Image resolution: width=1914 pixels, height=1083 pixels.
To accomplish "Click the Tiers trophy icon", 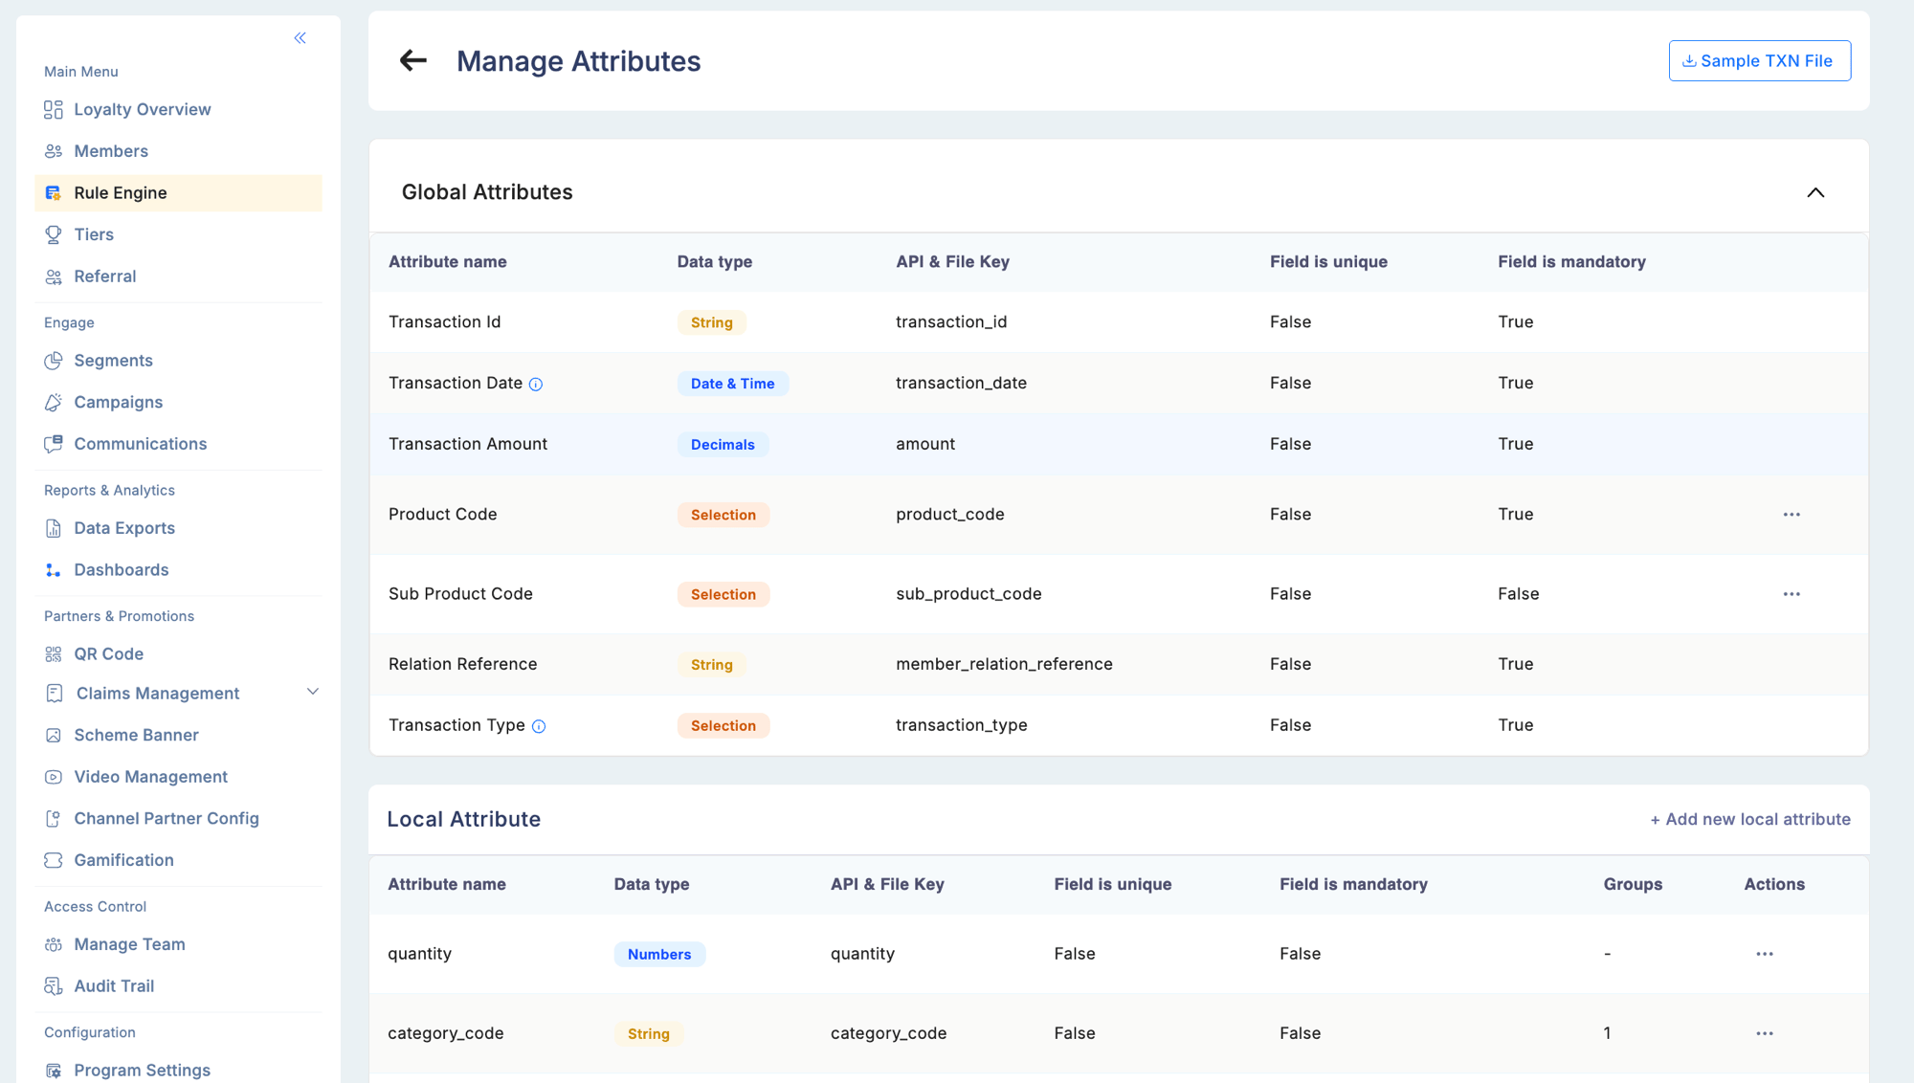I will tap(54, 234).
